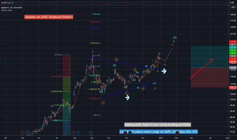Select the cyan (5) wave label
The width and height of the screenshot is (237, 140).
point(175,37)
